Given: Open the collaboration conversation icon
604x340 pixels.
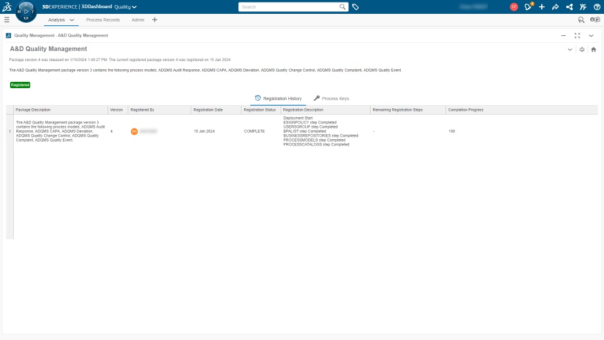Looking at the screenshot, I should tap(595, 20).
